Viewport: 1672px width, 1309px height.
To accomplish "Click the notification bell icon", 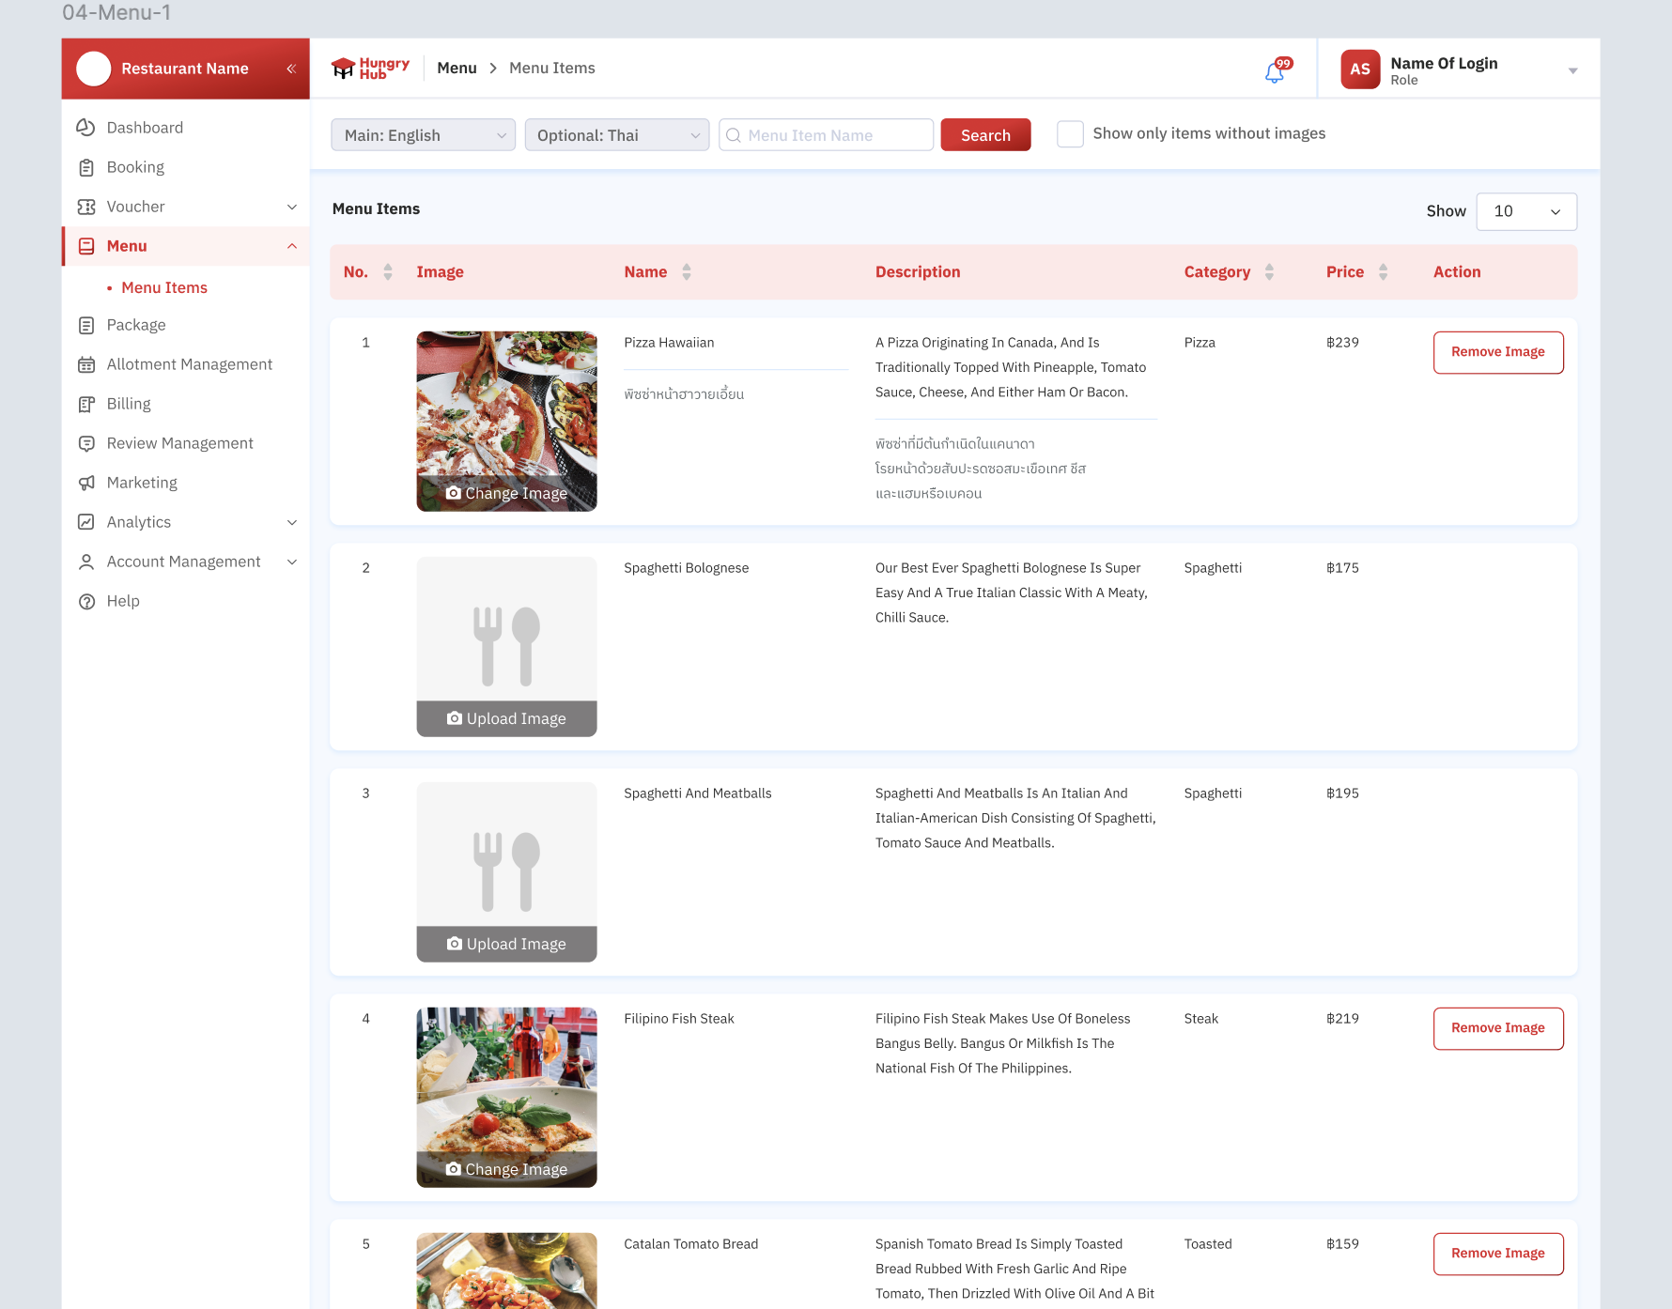I will pyautogui.click(x=1275, y=71).
